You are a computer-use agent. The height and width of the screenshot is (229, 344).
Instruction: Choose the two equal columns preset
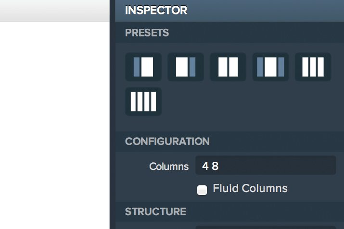228,67
